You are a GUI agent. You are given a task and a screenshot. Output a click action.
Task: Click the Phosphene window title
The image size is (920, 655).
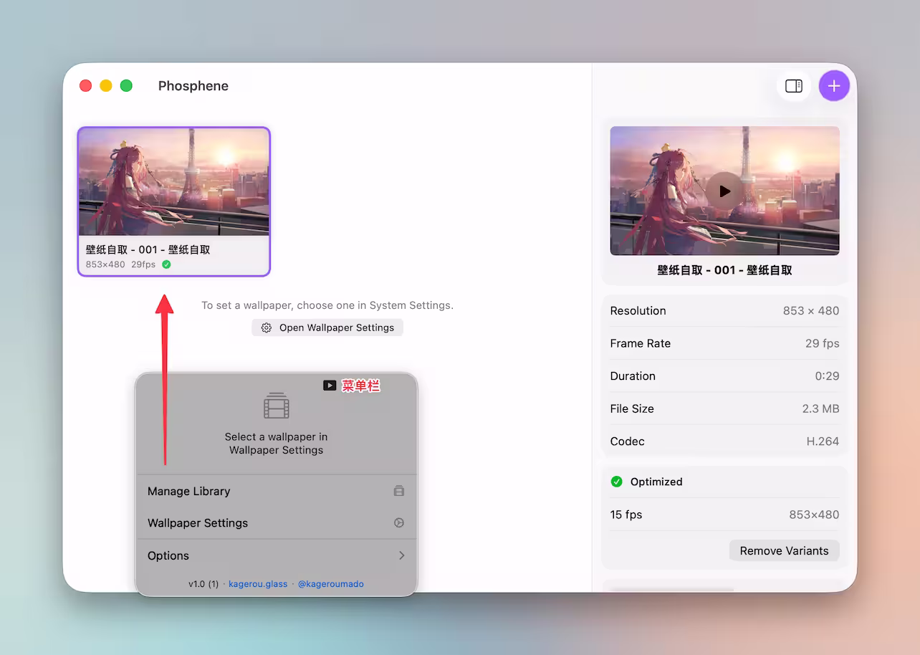[193, 86]
